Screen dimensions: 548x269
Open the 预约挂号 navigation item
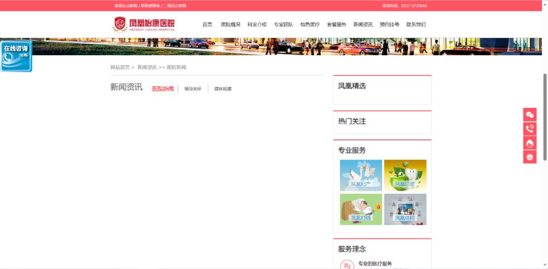(389, 24)
